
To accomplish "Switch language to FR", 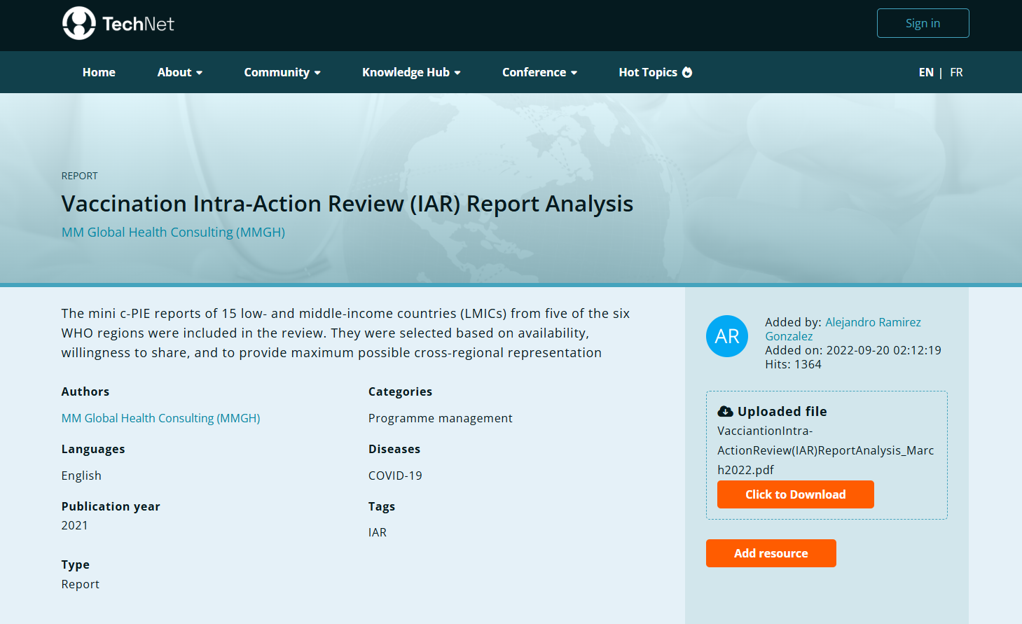I will 956,72.
